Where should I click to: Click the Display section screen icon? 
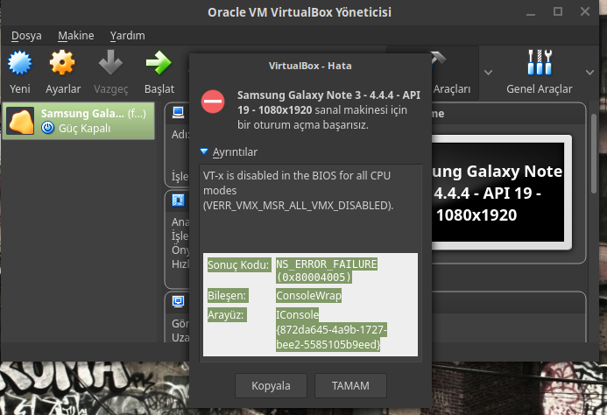[178, 301]
